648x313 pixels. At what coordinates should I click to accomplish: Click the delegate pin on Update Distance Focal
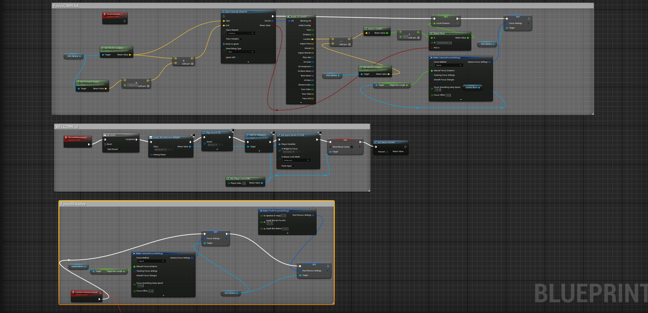pos(100,293)
